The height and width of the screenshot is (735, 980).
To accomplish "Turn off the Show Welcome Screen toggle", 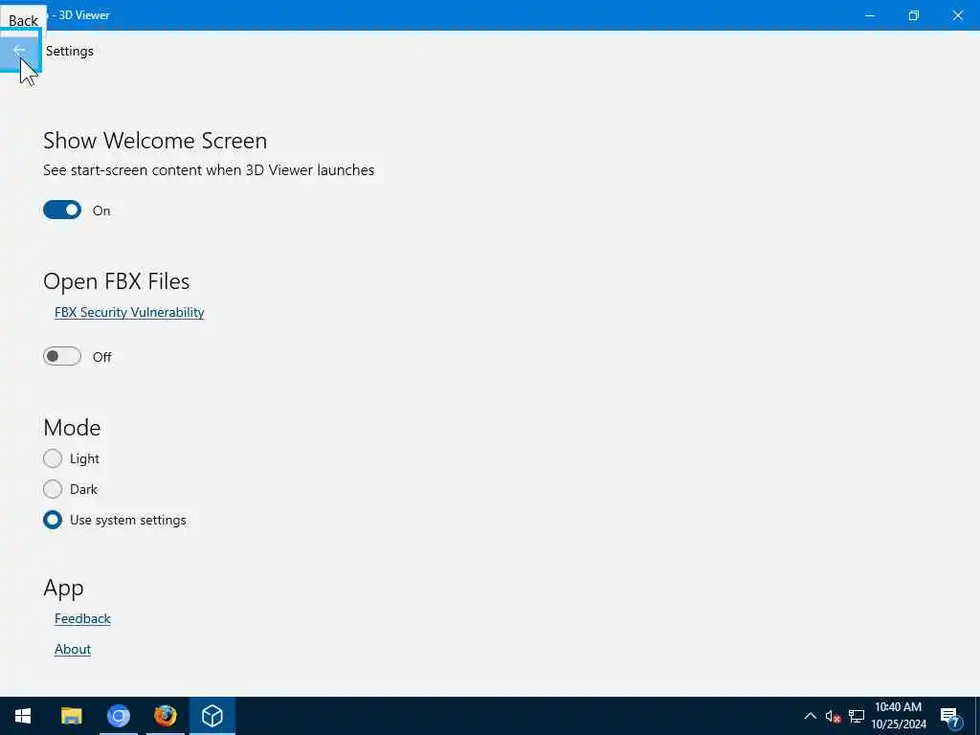I will point(62,210).
